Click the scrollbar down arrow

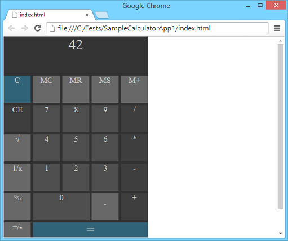tap(281, 233)
